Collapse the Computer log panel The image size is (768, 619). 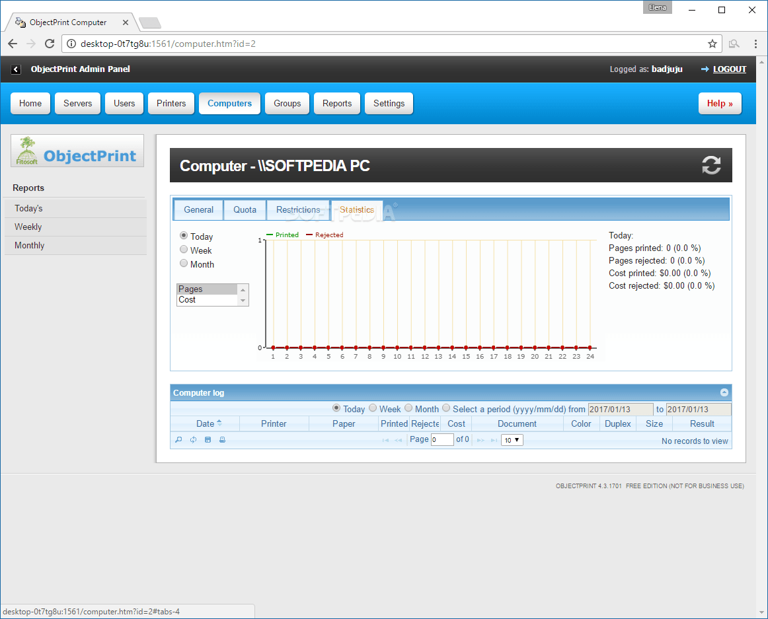724,392
